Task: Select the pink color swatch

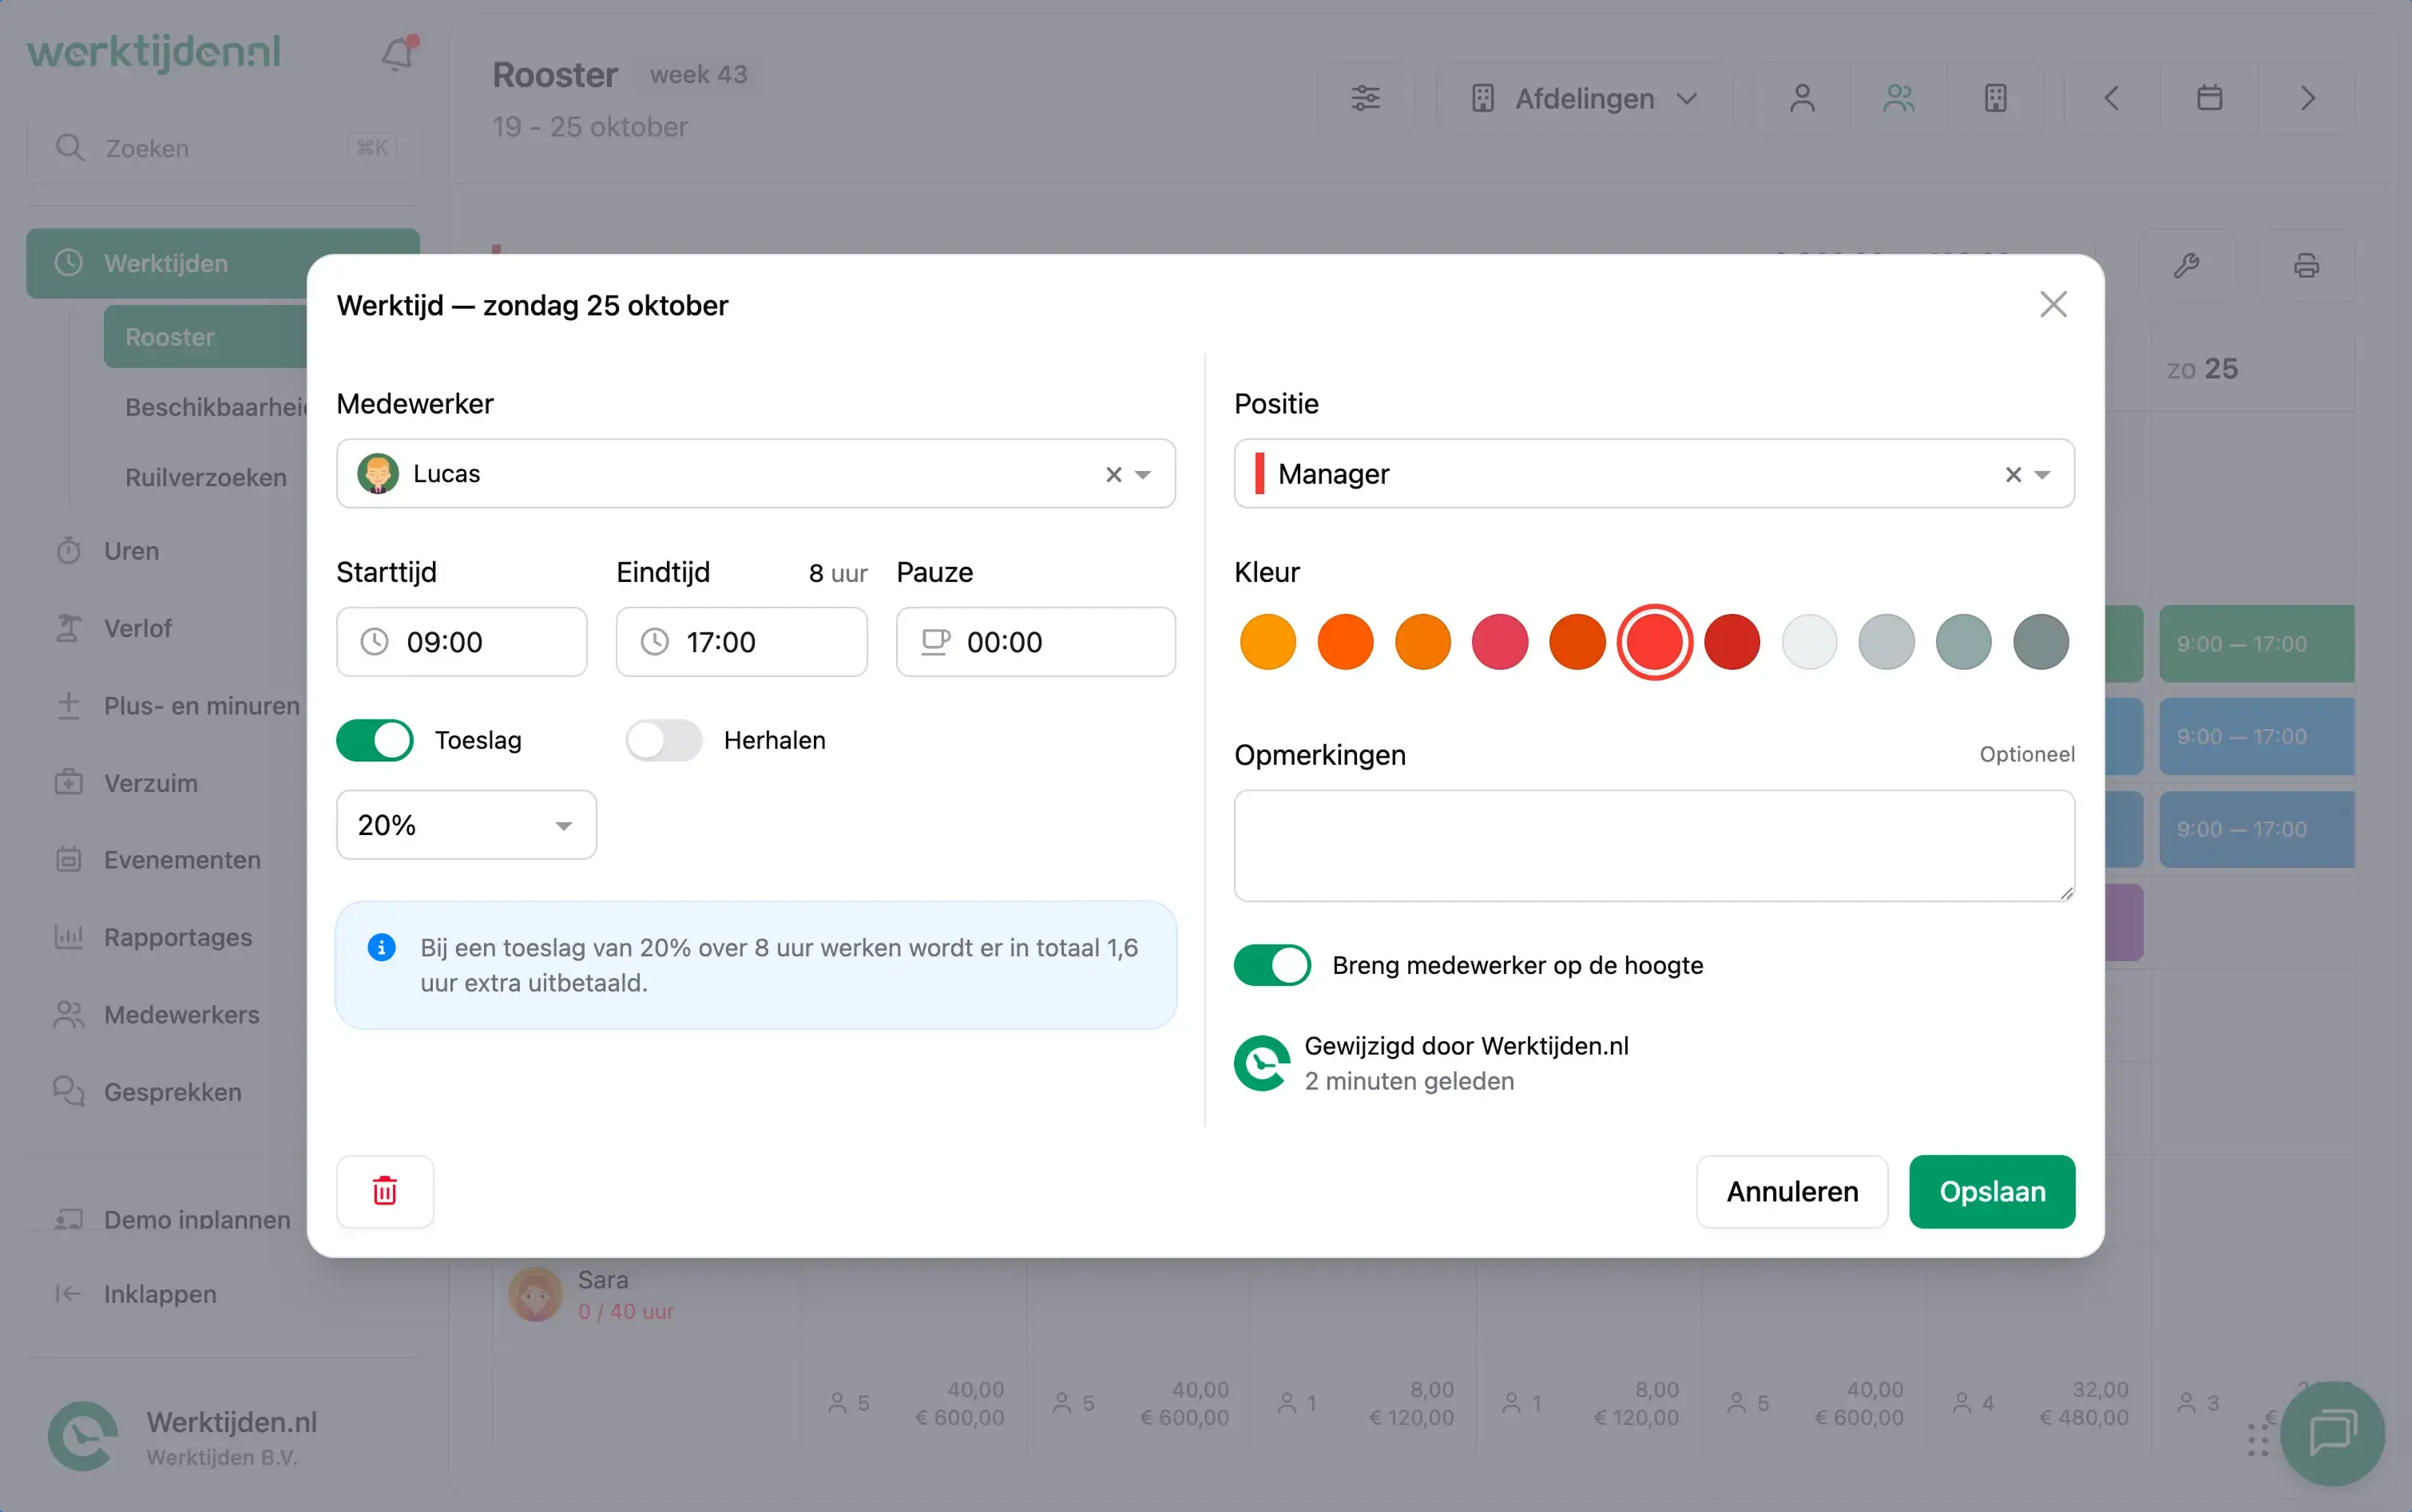Action: pyautogui.click(x=1500, y=641)
